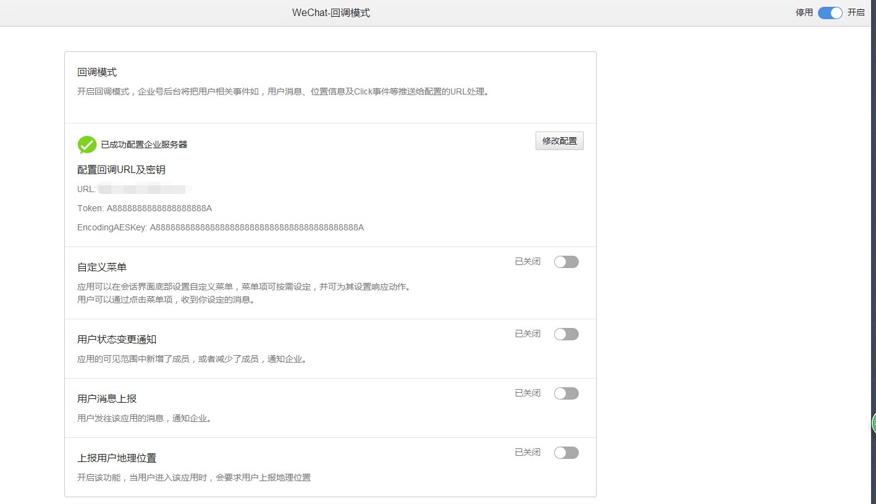Viewport: 876px width, 504px height.
Task: Select the WeChat-回调模式 page title
Action: pyautogui.click(x=332, y=12)
